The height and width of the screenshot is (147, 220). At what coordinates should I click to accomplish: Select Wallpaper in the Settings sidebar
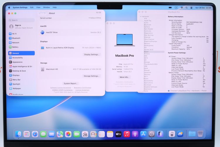21,88
